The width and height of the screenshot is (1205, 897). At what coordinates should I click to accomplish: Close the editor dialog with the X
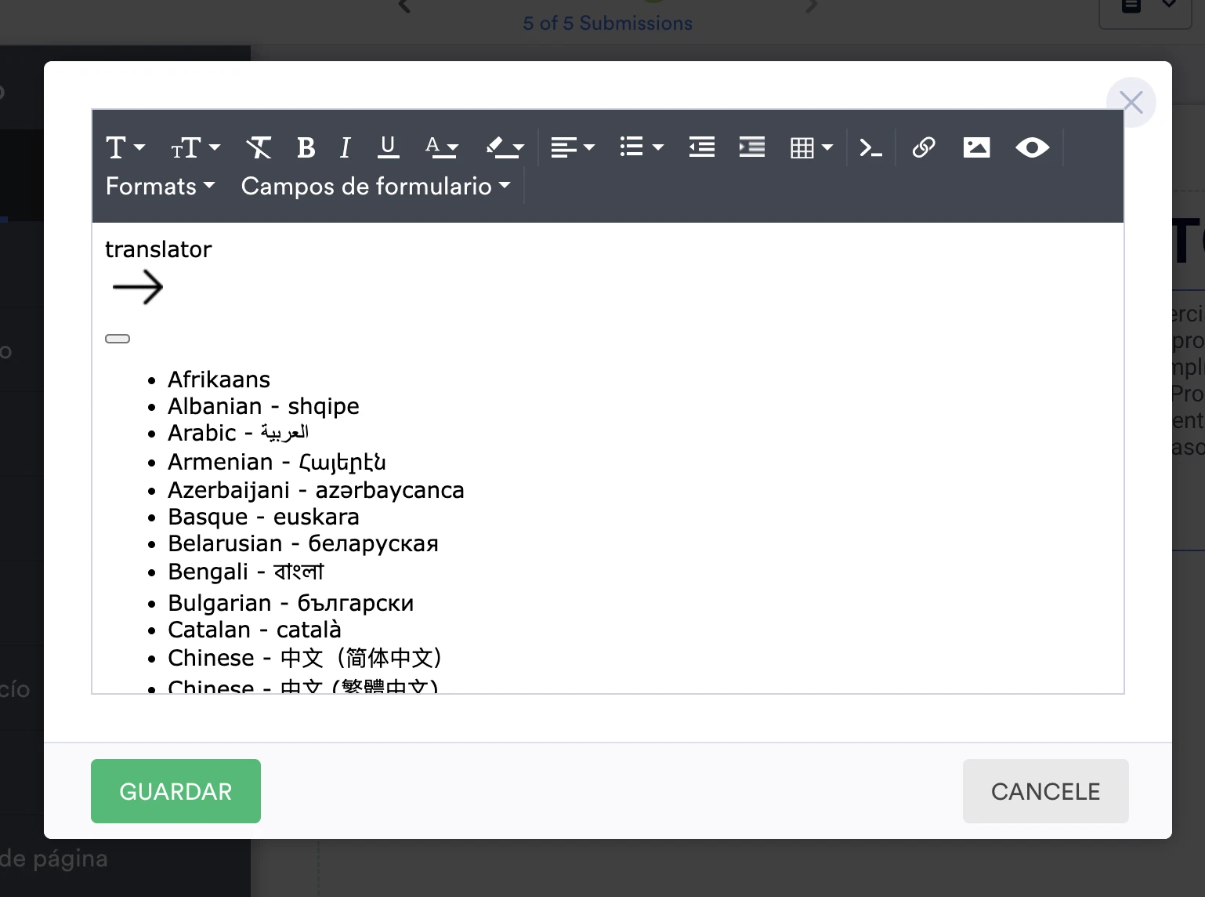click(1131, 102)
